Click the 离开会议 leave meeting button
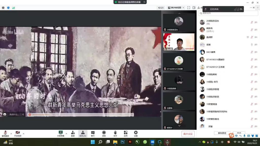 click(x=188, y=134)
